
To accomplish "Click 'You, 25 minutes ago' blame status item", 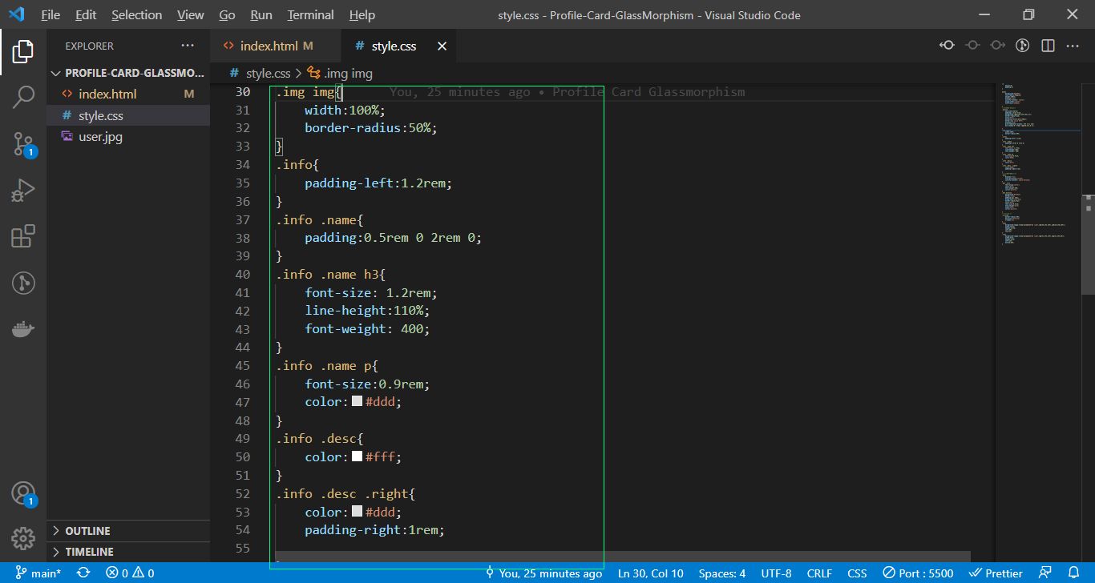I will 543,573.
